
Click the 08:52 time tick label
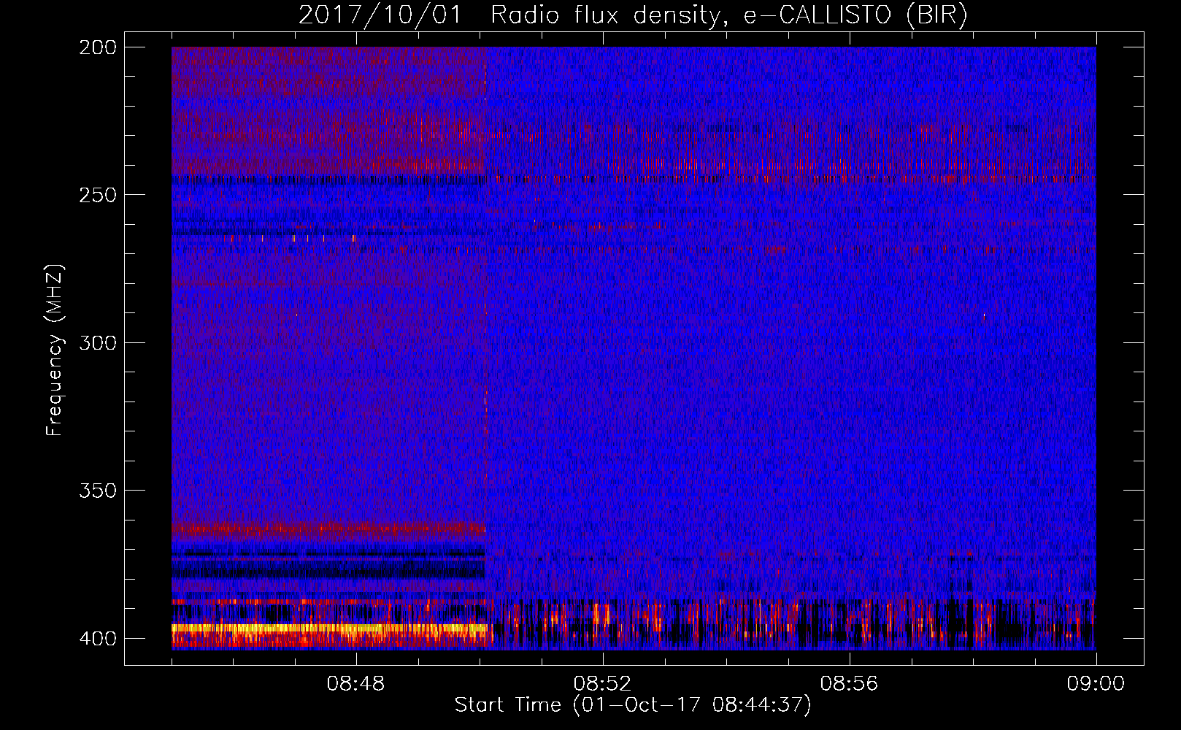(x=602, y=684)
